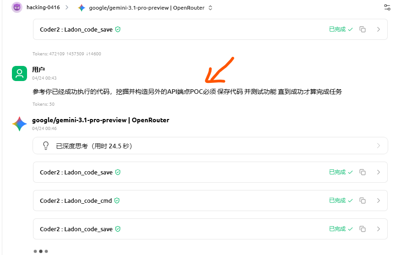The width and height of the screenshot is (396, 255).
Task: Click the hacking-0416 owl avatar
Action: (17, 7)
